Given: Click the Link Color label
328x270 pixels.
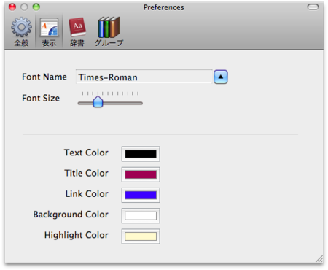Looking at the screenshot, I should click(87, 194).
